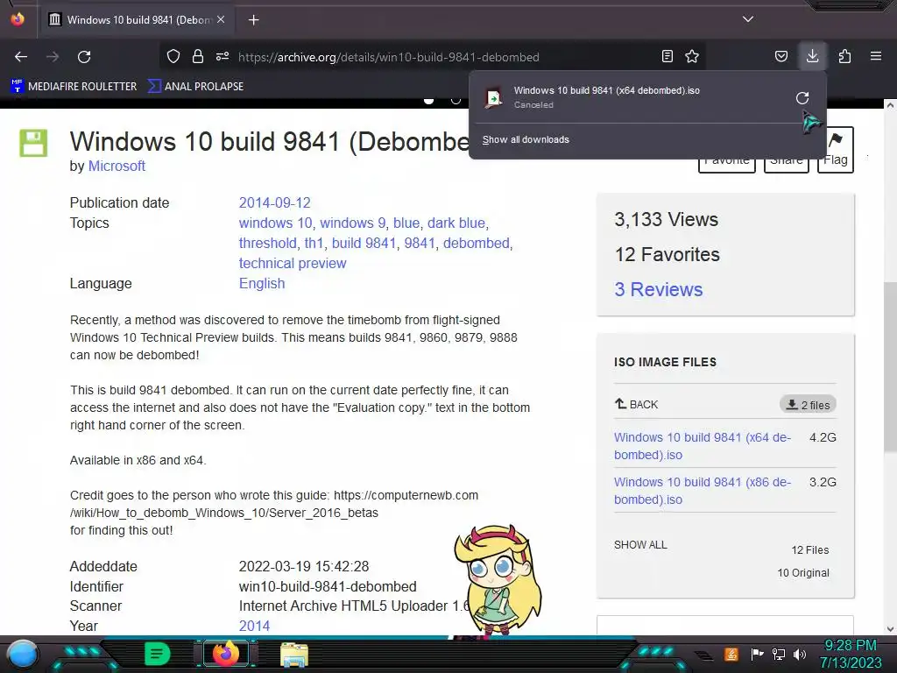Image resolution: width=897 pixels, height=673 pixels.
Task: Download the x86 debombed ISO
Action: coord(703,491)
